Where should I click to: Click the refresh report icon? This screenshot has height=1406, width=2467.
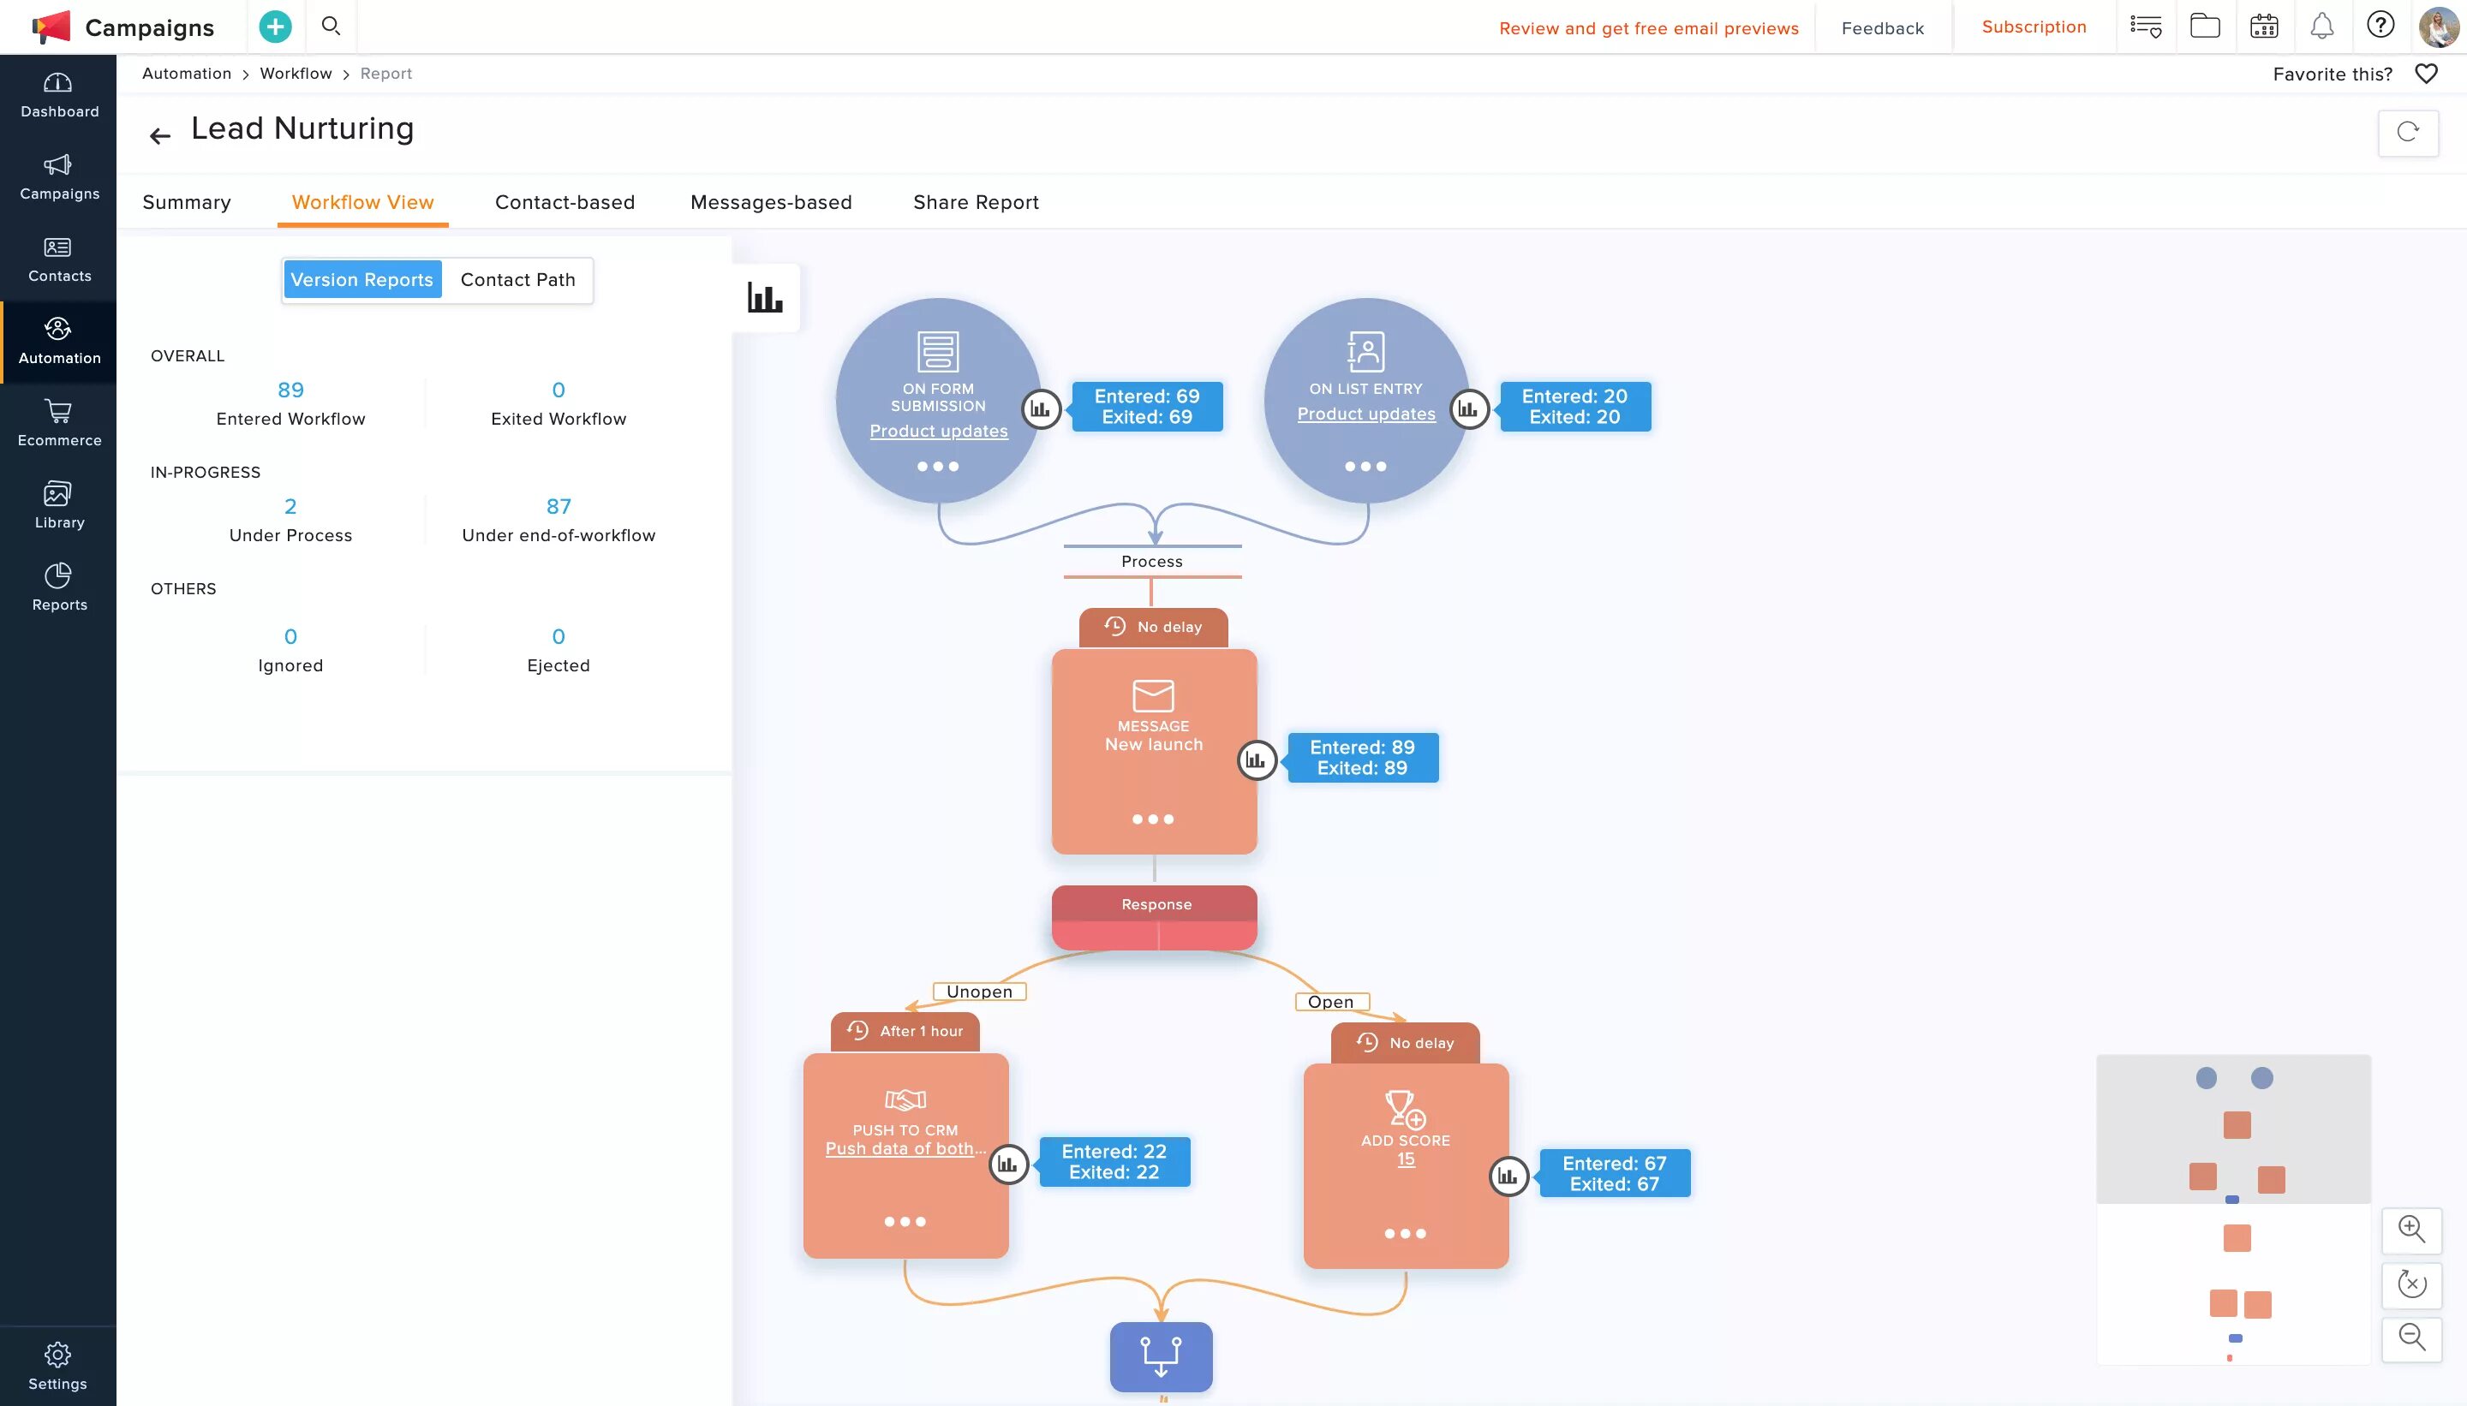[x=2407, y=133]
